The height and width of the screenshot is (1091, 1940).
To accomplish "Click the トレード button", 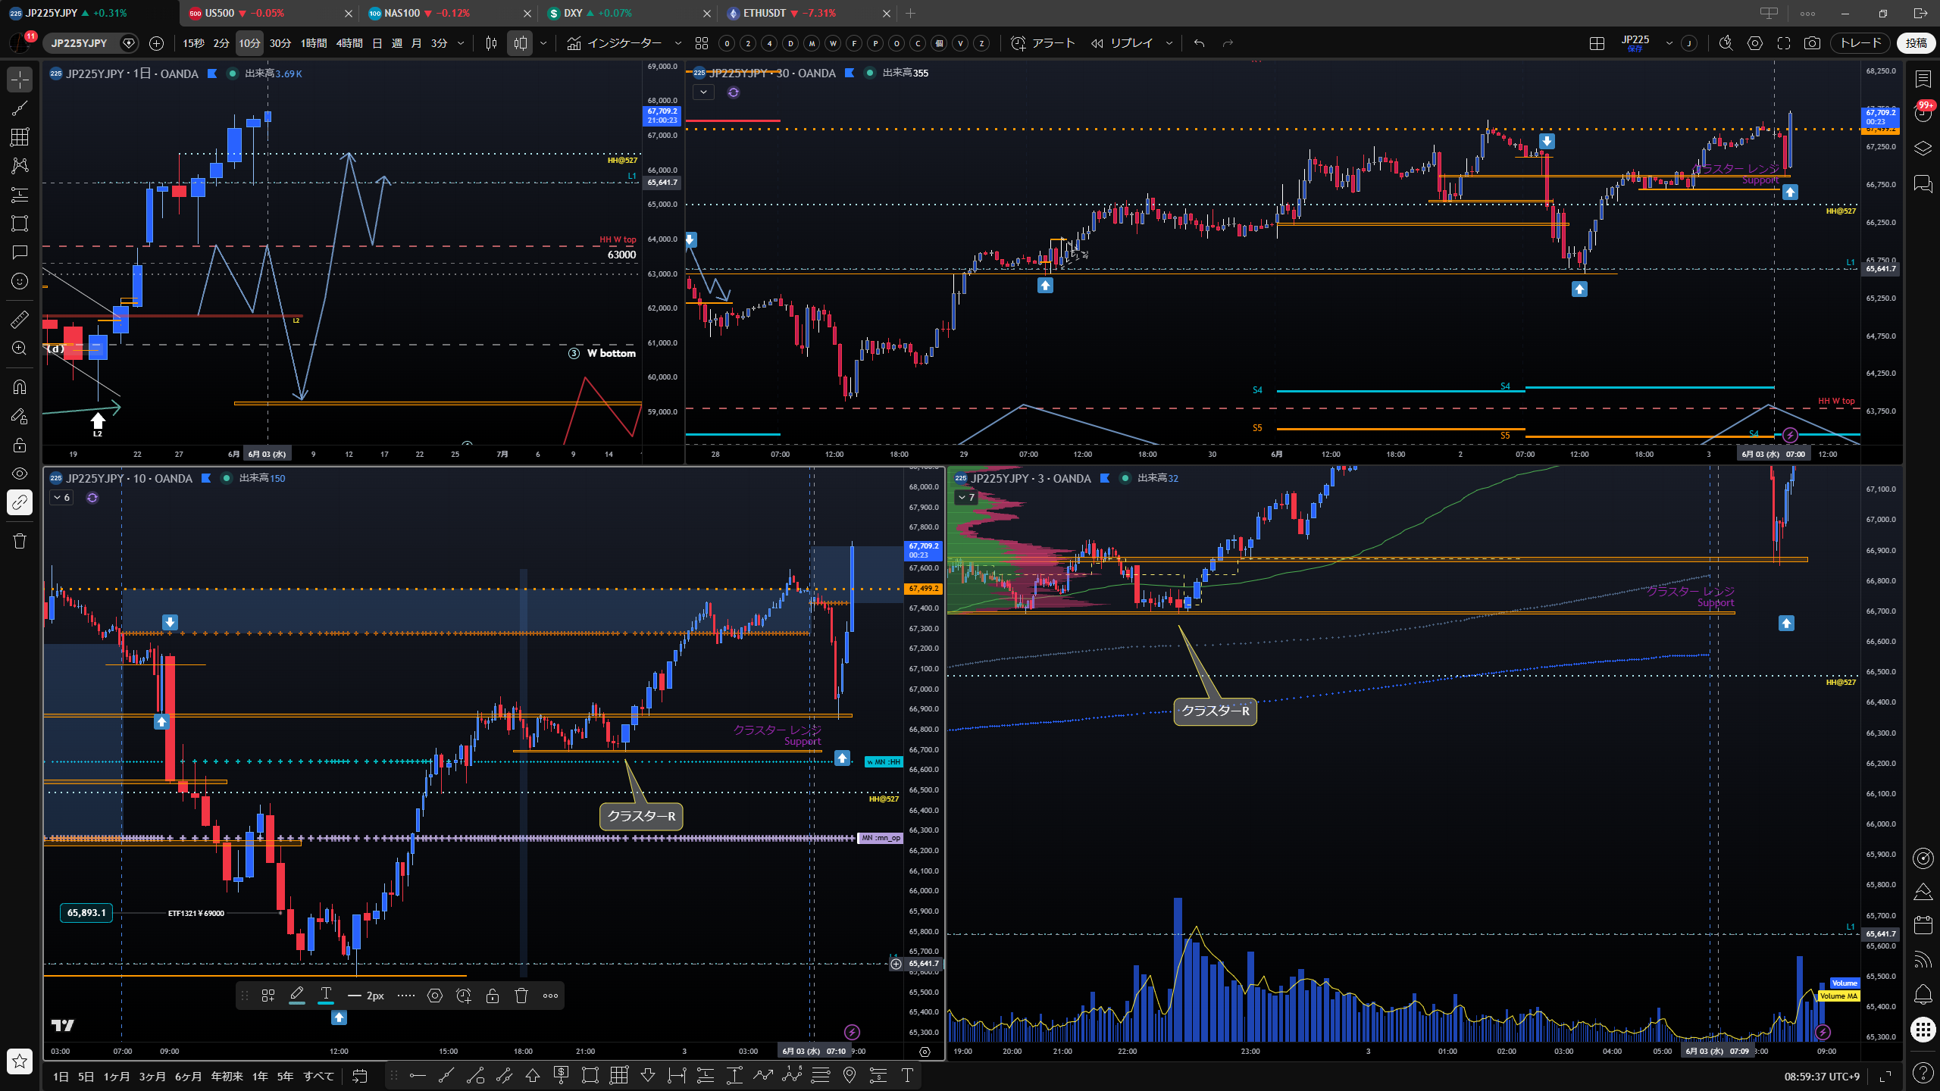I will (x=1860, y=43).
